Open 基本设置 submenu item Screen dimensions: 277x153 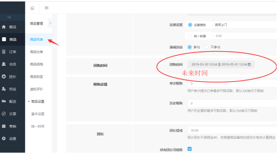[38, 114]
